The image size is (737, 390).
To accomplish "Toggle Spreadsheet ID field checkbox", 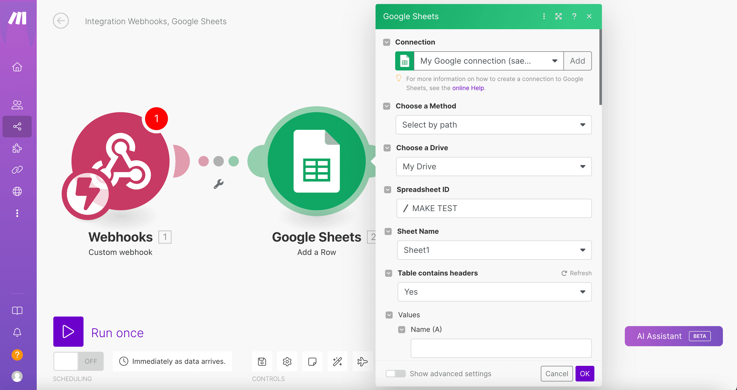I will (388, 189).
